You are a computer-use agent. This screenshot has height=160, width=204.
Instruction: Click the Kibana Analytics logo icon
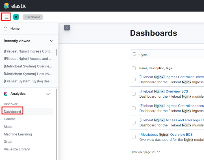click(x=6, y=94)
